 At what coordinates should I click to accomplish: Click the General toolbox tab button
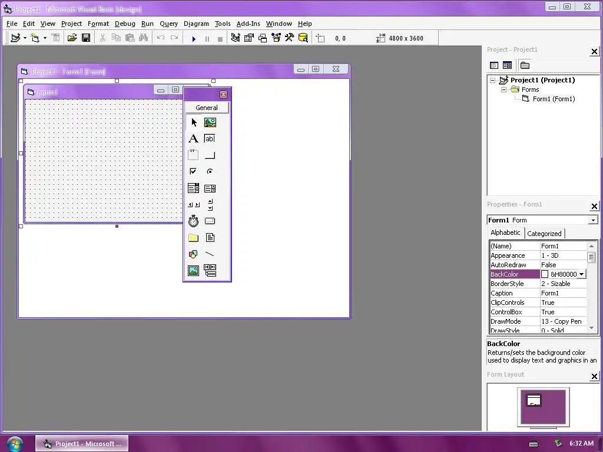point(207,108)
